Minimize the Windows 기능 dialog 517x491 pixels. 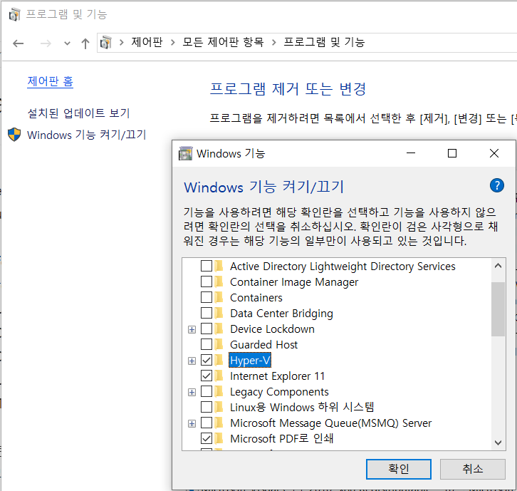coord(411,153)
